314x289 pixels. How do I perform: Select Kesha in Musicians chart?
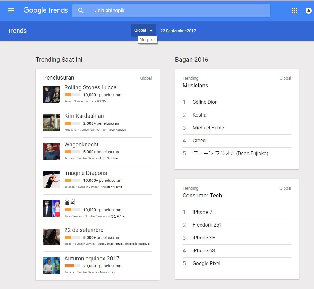tap(237, 115)
